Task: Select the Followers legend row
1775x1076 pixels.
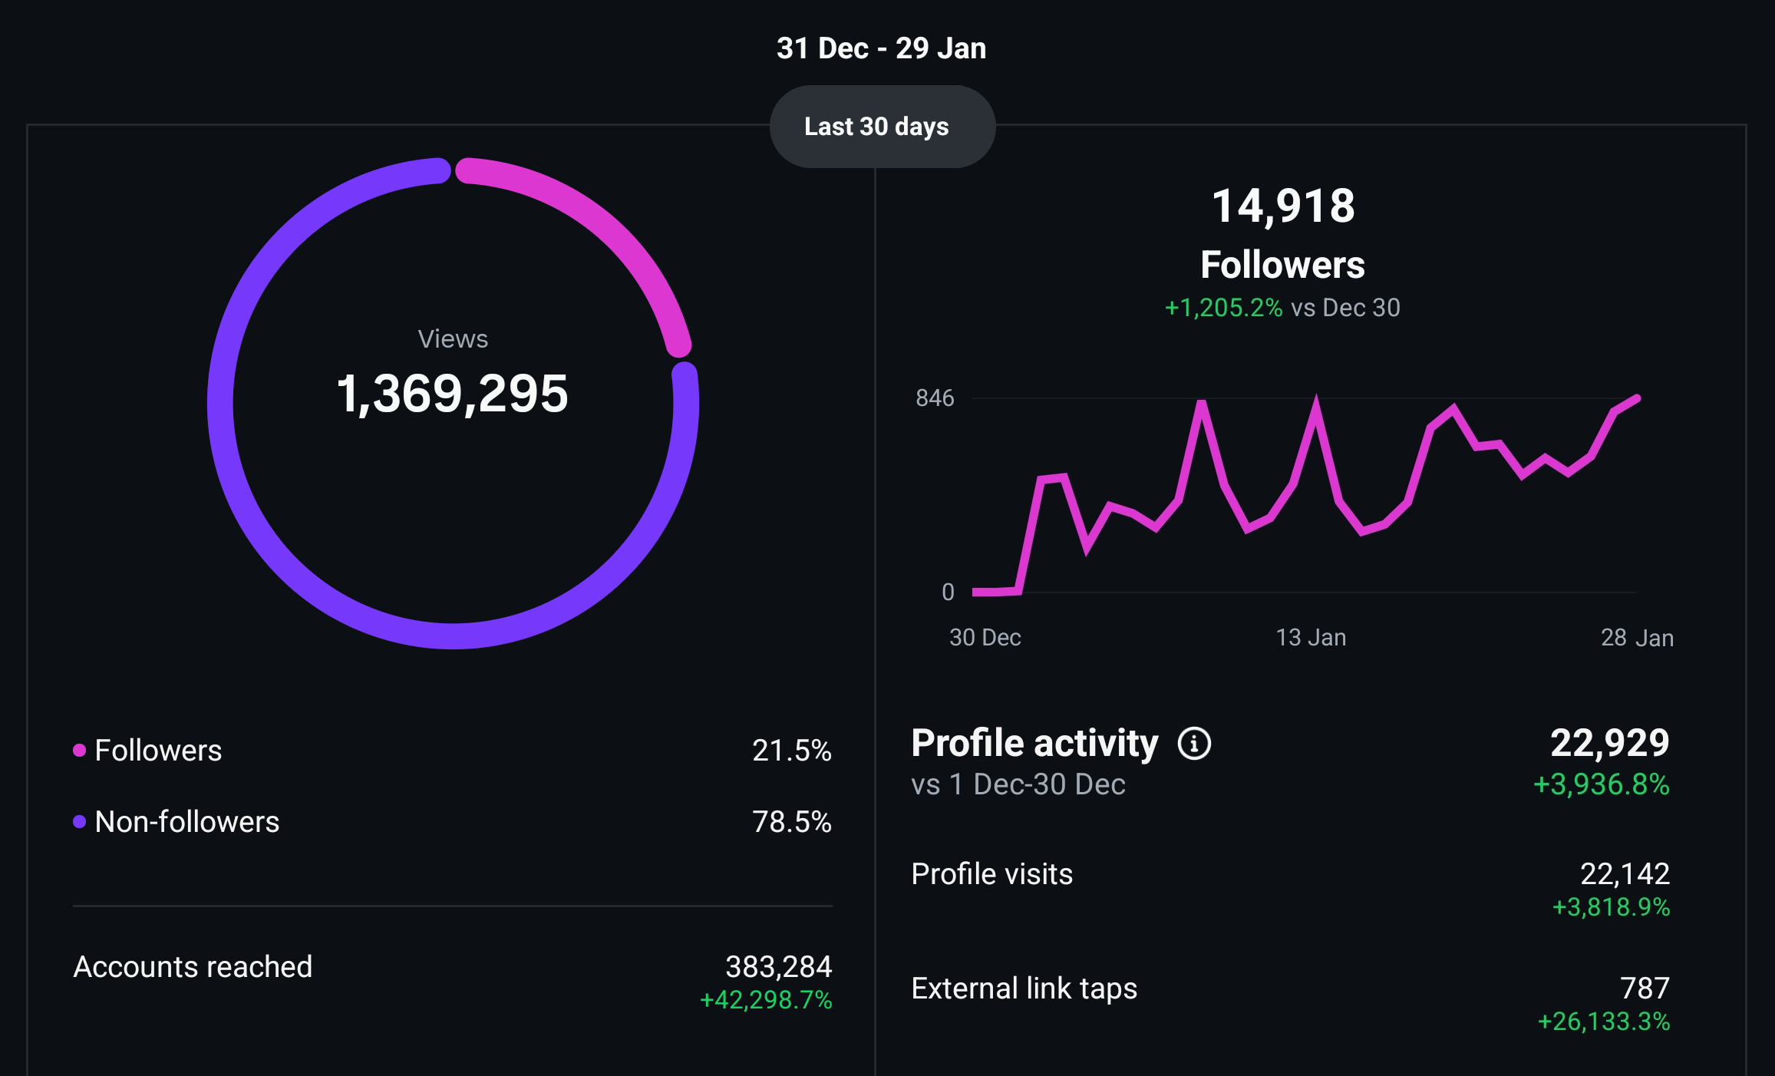Action: (x=158, y=751)
